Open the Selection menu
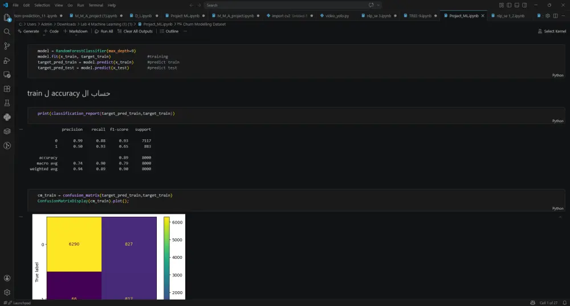This screenshot has height=306, width=570. [x=42, y=5]
